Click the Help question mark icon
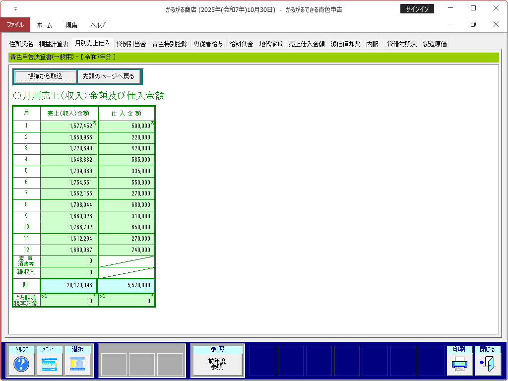The height and width of the screenshot is (381, 508). (x=21, y=364)
